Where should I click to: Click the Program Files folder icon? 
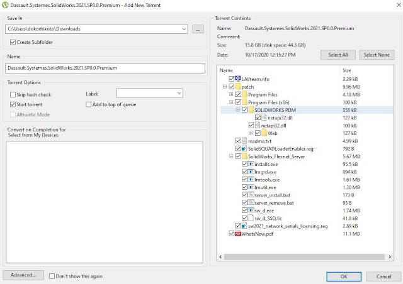[245, 94]
